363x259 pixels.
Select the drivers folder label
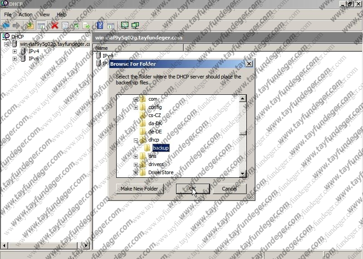pos(156,164)
